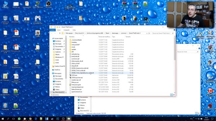The width and height of the screenshot is (216, 121).
Task: Open Google Chrome from the taskbar
Action: point(30,119)
